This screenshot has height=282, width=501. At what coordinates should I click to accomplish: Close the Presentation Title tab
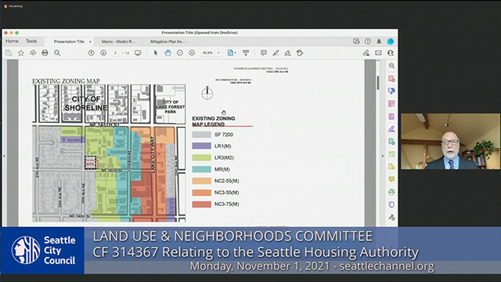[x=91, y=42]
